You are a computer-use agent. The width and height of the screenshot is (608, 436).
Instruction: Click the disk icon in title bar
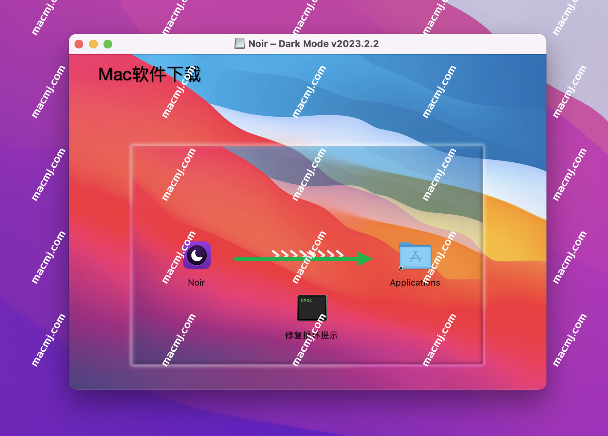tap(239, 44)
